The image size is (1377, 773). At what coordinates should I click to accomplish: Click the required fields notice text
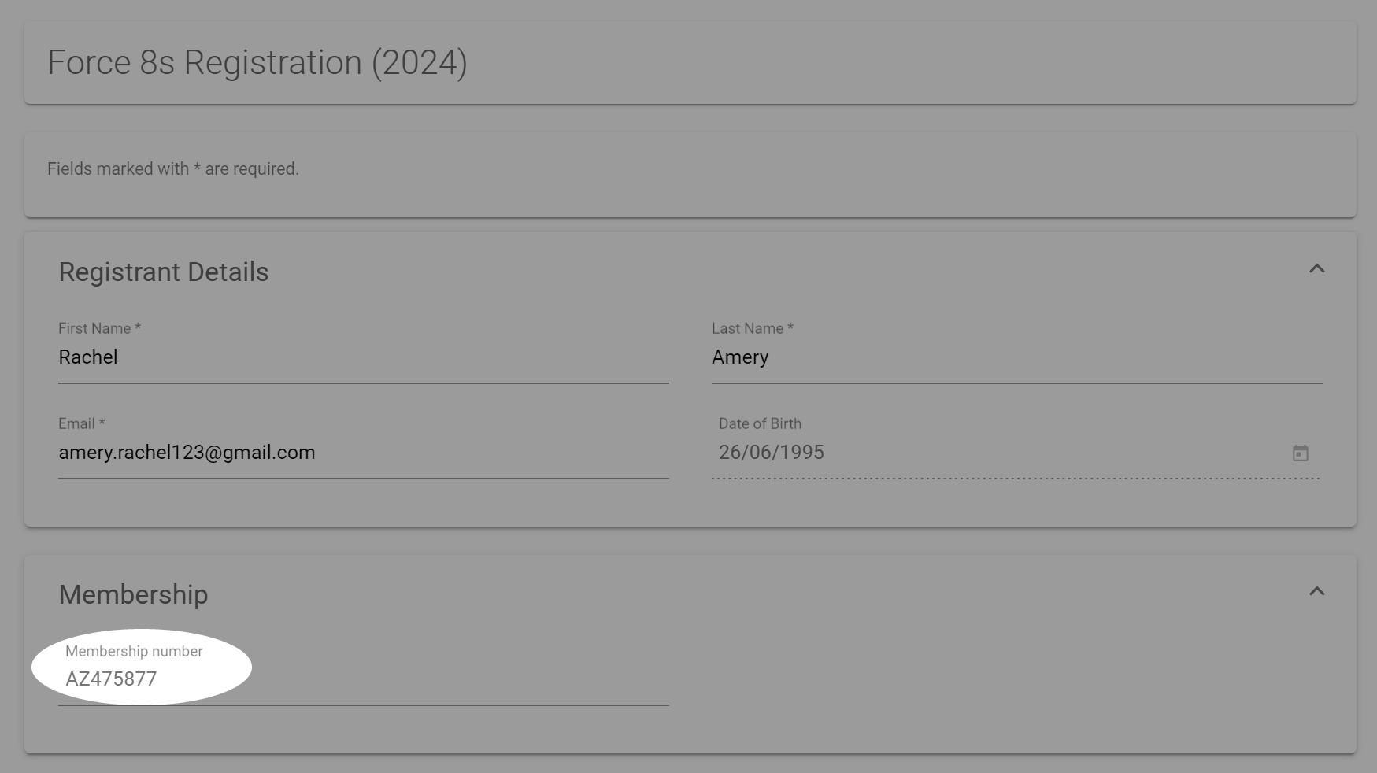[x=172, y=168]
